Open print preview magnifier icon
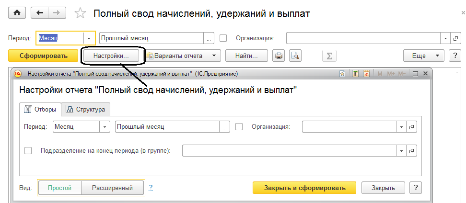The image size is (466, 203). [295, 56]
